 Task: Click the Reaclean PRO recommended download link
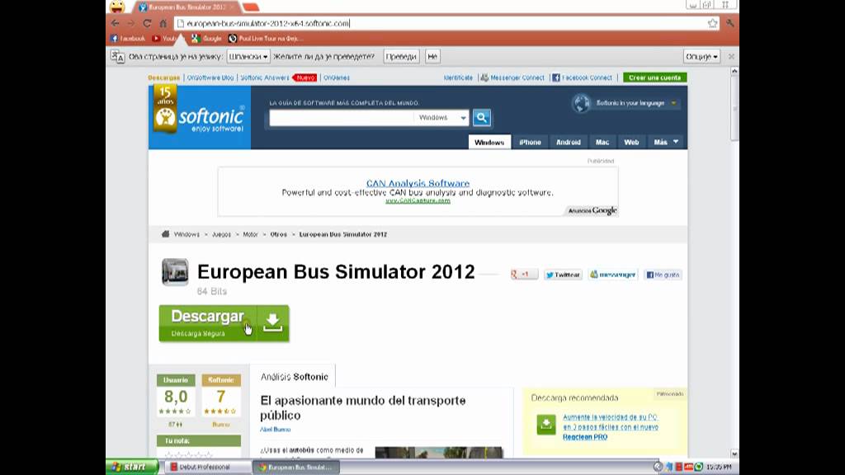[611, 427]
